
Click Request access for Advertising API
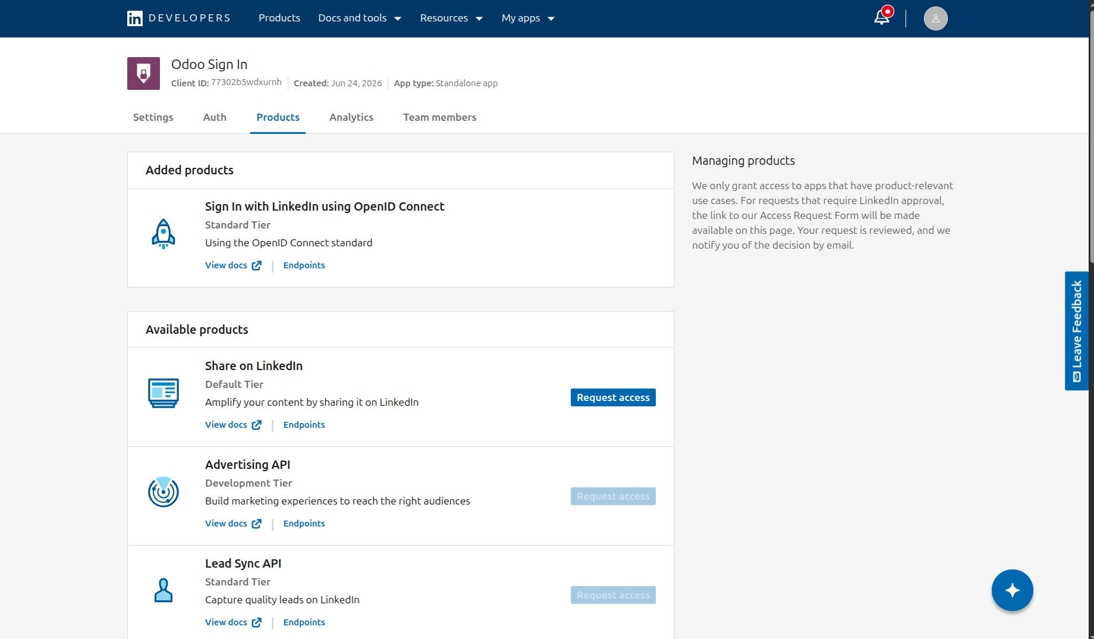[x=613, y=496]
